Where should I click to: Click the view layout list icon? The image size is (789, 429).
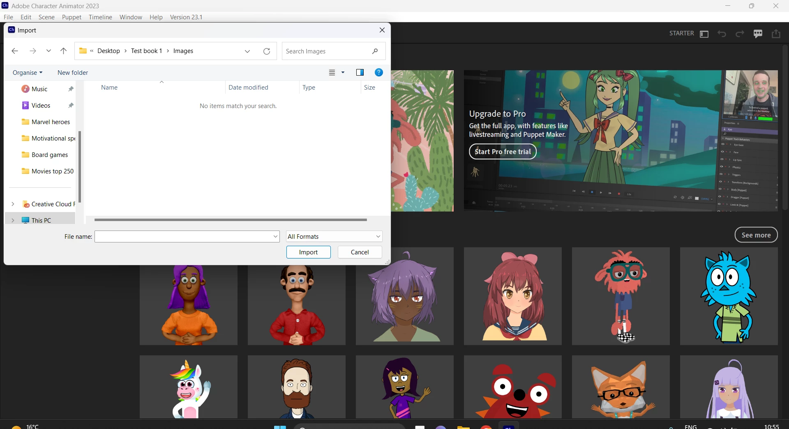332,73
